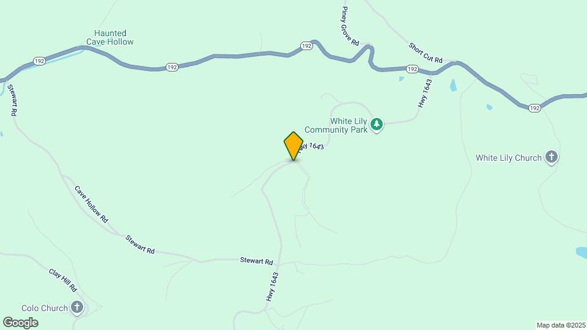587x330 pixels.
Task: Click the Map data ©2025 attribution
Action: pos(561,326)
